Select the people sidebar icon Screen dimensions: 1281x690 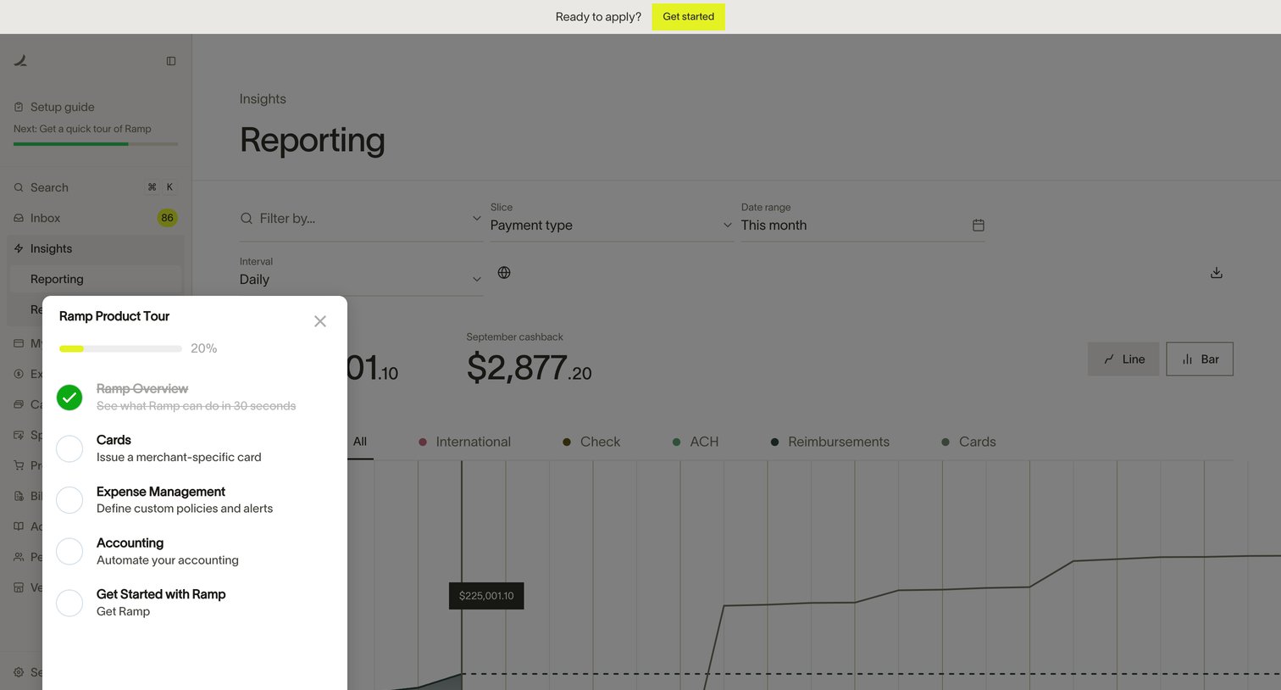(x=19, y=557)
